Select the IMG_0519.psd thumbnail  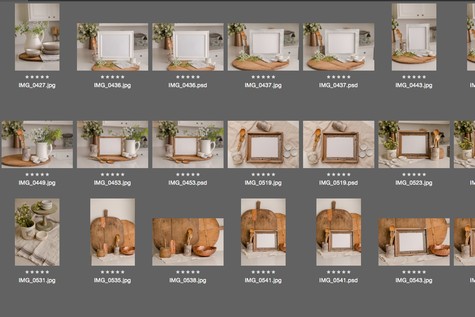click(338, 144)
